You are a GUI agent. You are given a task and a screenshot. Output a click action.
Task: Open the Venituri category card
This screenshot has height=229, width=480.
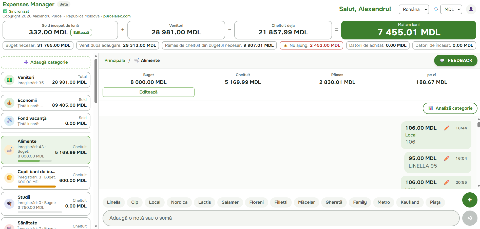46,80
